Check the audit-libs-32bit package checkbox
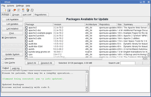Viewport: 151px width, 97px height. 26,46
